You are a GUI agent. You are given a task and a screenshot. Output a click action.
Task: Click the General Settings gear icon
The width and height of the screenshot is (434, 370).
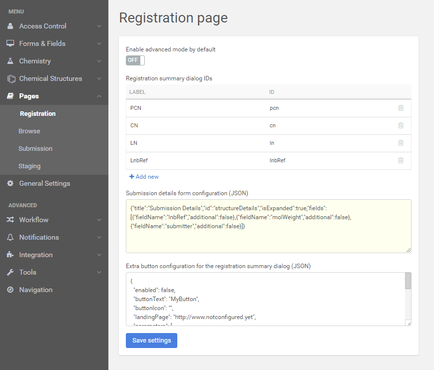tap(10, 183)
